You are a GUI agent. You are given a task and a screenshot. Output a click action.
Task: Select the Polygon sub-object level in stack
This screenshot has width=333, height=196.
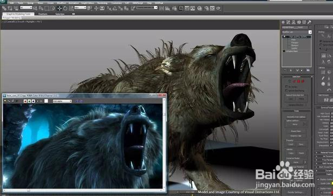coord(295,43)
